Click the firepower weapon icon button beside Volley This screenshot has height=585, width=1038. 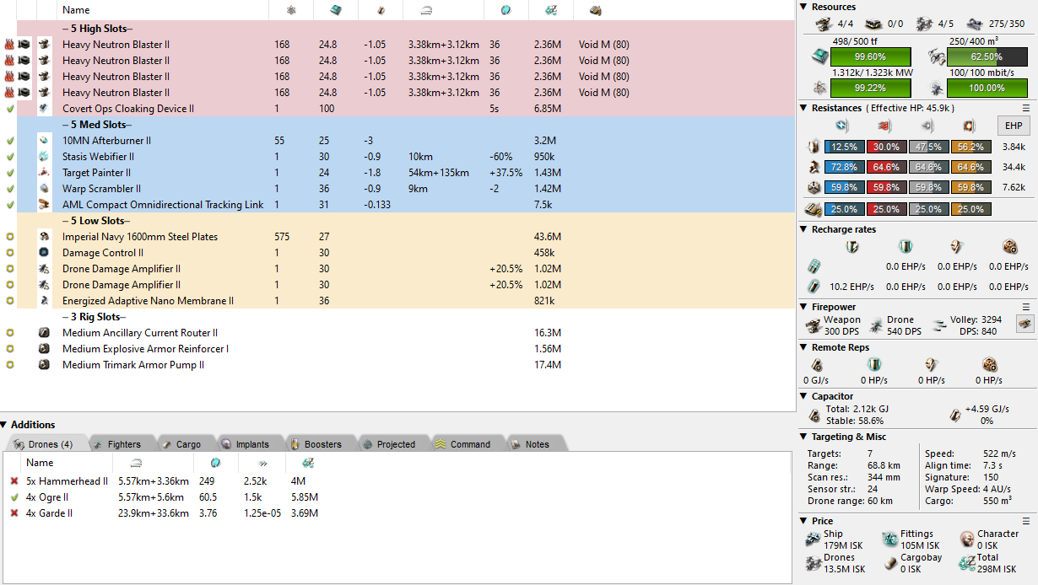coord(1024,325)
